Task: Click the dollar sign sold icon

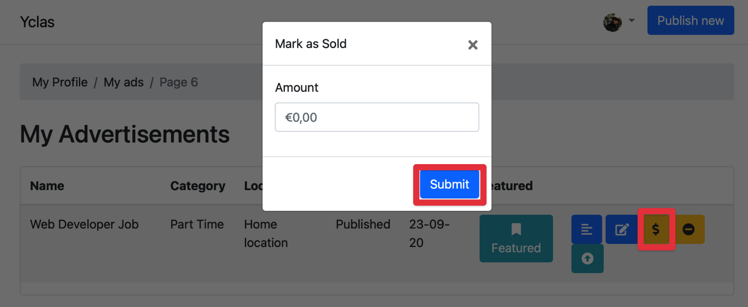Action: (656, 229)
